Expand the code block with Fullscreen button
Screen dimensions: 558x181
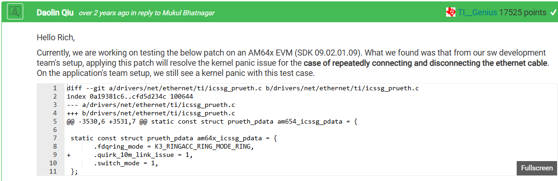537,168
